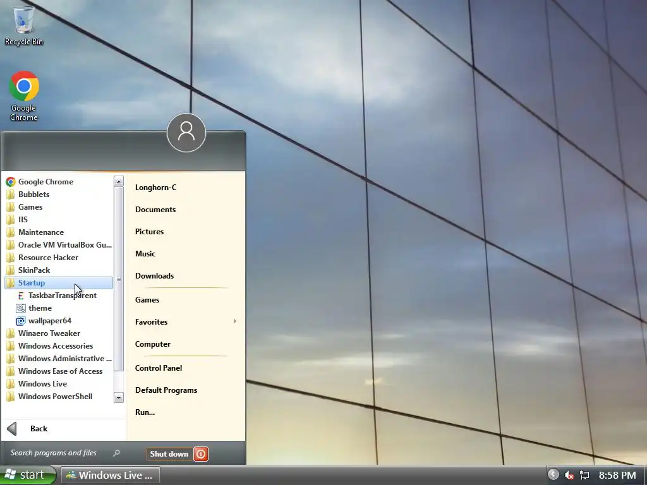
Task: Click the Back arrow icon
Action: click(12, 429)
